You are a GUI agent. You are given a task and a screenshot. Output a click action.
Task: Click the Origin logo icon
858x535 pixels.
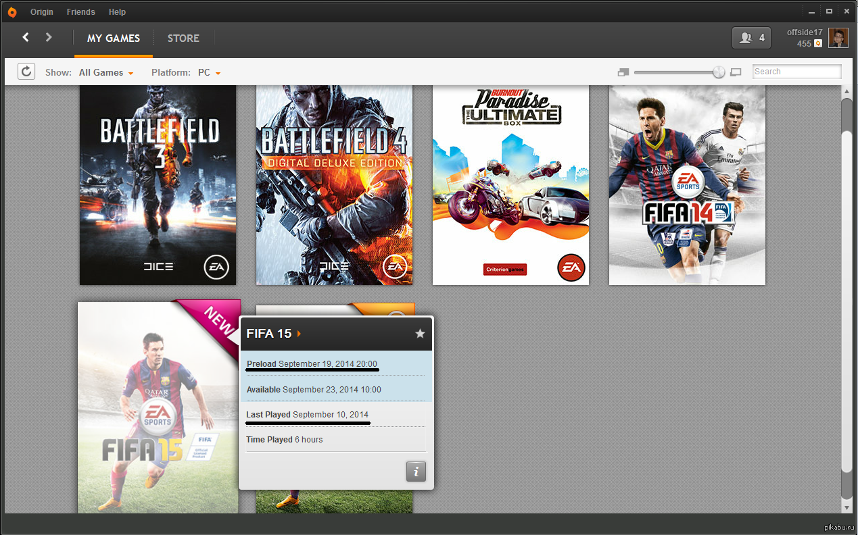(12, 12)
